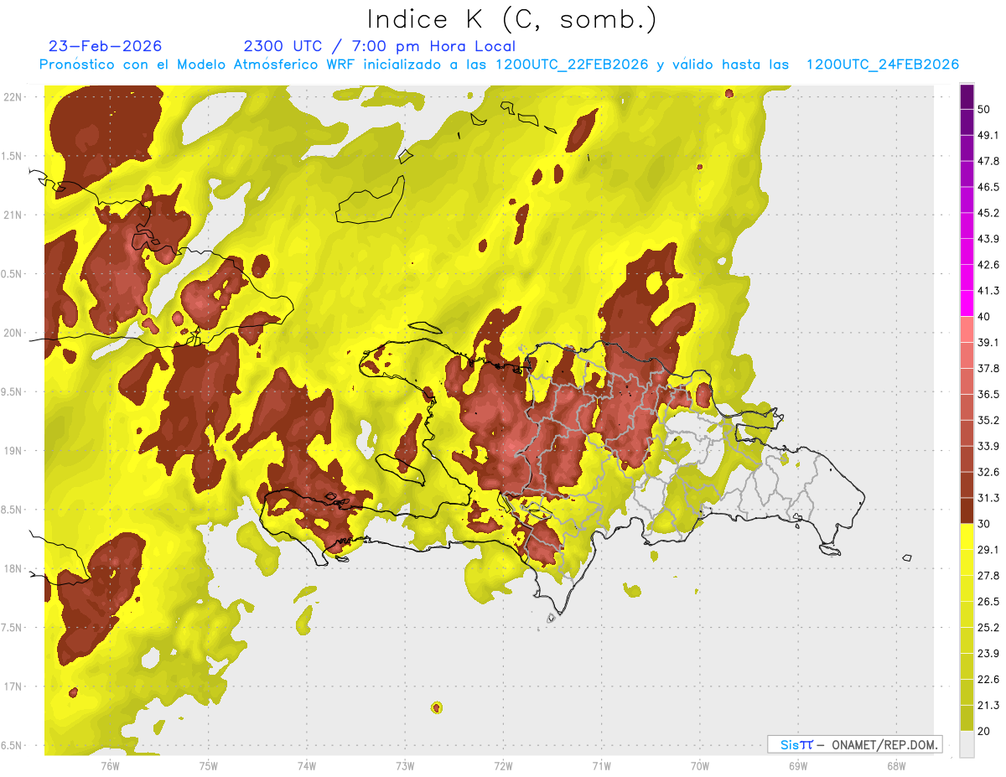This screenshot has height=777, width=1006.
Task: Click the "47.8" color scale value
Action: pyautogui.click(x=988, y=161)
